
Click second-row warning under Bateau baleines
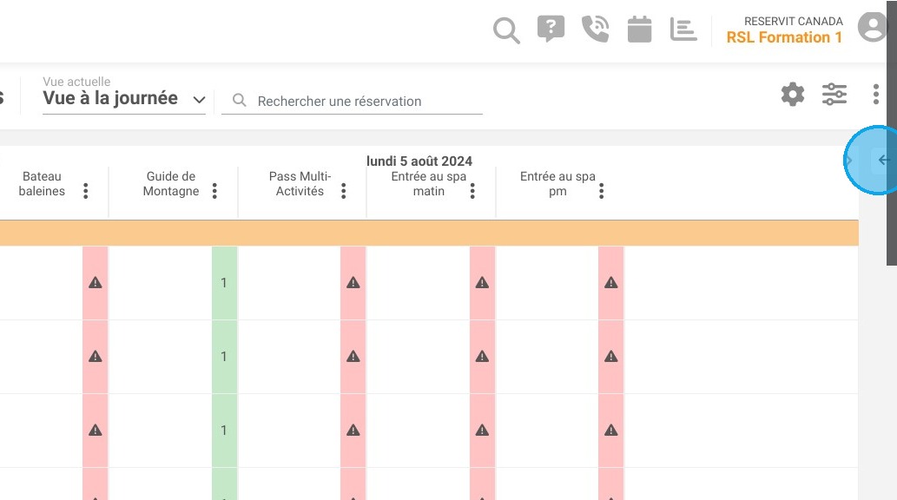(96, 357)
